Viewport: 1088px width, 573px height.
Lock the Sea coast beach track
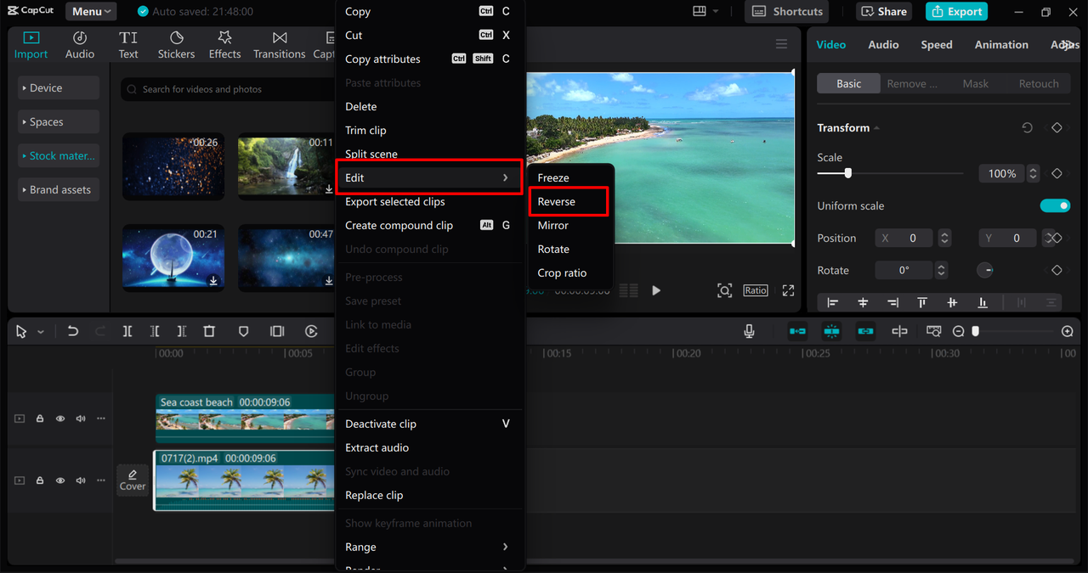(x=40, y=419)
